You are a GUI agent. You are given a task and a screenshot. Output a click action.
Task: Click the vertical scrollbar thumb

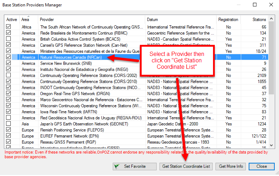pyautogui.click(x=271, y=58)
